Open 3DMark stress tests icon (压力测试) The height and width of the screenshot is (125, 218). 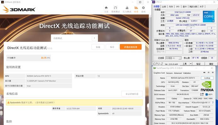[127, 8]
